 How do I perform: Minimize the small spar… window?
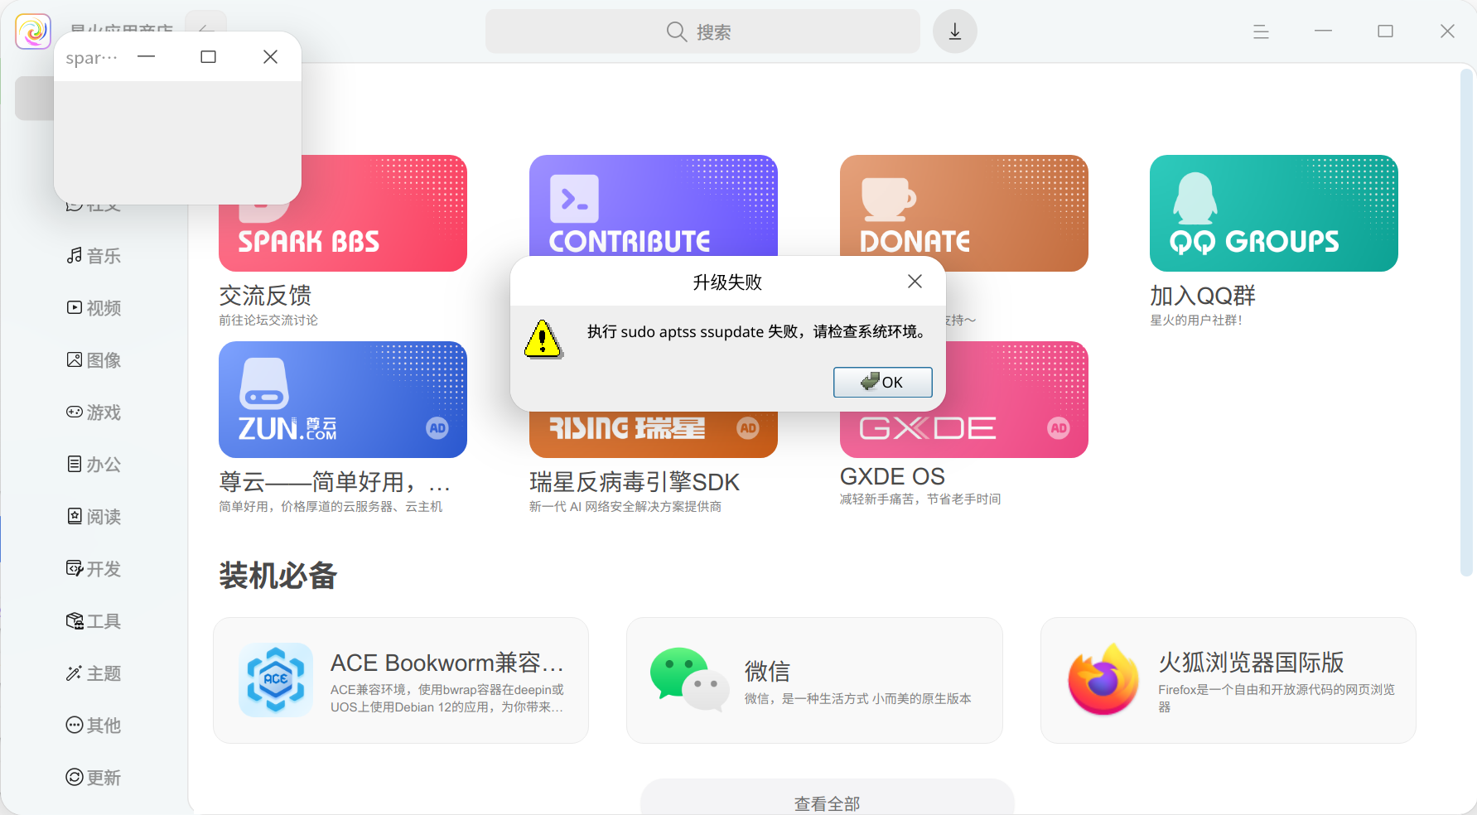pyautogui.click(x=147, y=56)
